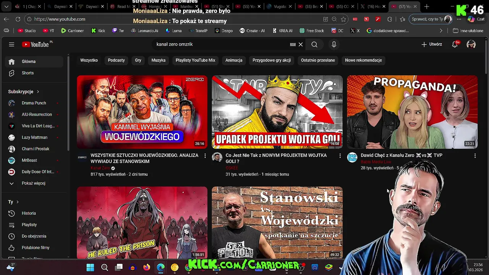Open the KREA AI bookmark
The image size is (489, 275).
282,31
